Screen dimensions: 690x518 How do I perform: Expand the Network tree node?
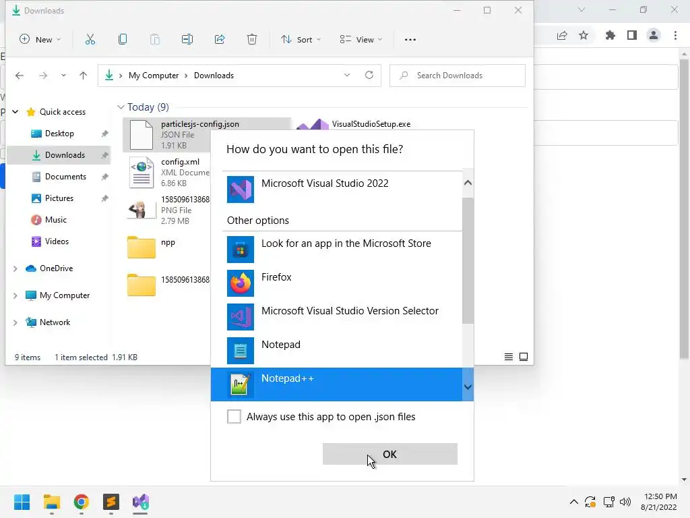(x=15, y=322)
